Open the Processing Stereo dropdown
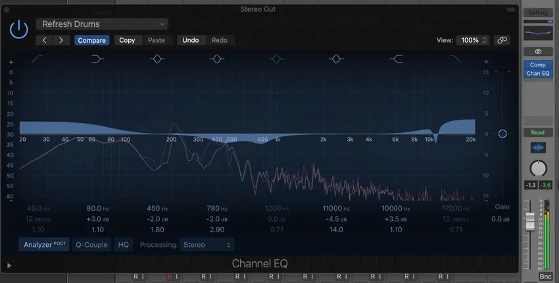 pos(207,244)
